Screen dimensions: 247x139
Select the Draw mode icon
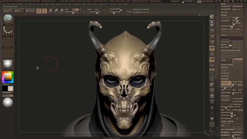pyautogui.click(x=45, y=11)
